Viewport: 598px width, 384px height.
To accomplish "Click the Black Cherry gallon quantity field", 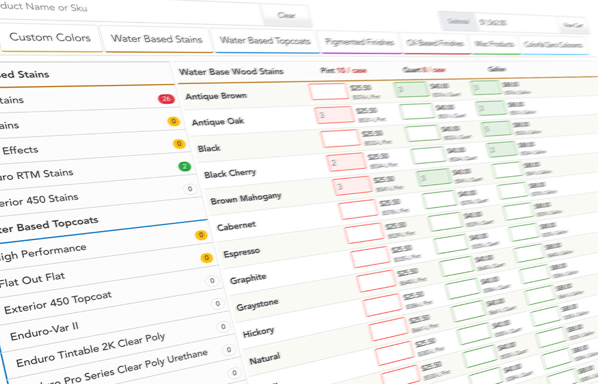I will [502, 150].
